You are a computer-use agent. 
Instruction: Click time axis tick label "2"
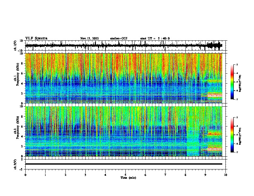[65, 175]
